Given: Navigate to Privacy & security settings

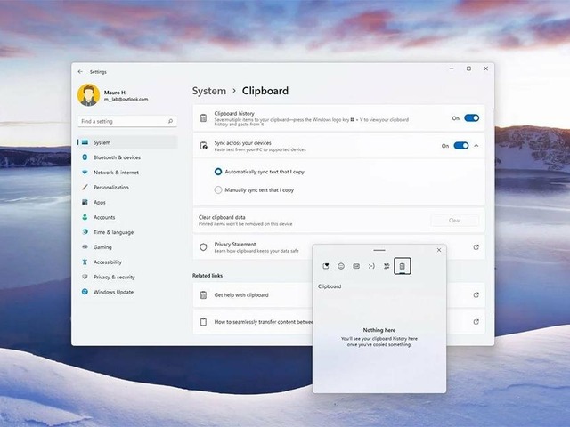Looking at the screenshot, I should [114, 277].
